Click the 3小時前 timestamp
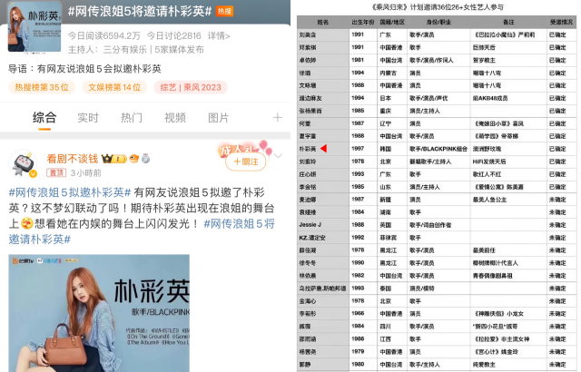The width and height of the screenshot is (581, 372). click(x=85, y=173)
